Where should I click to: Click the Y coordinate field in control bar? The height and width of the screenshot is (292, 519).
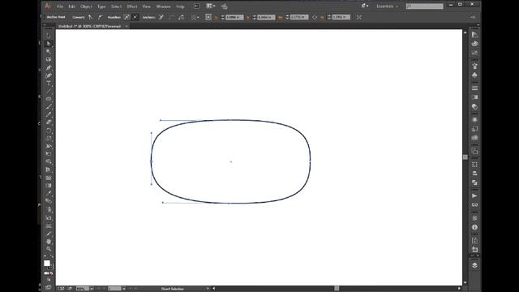(266, 17)
